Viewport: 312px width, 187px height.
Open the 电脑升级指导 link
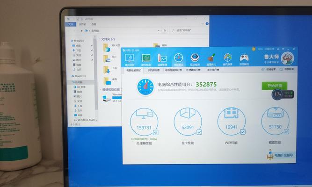coord(283,155)
